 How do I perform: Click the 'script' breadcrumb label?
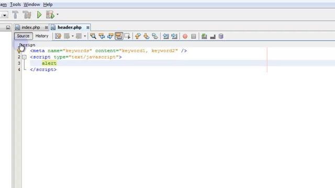[x=28, y=45]
